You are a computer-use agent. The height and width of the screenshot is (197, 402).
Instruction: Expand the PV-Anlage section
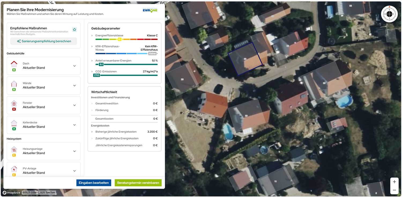point(75,171)
